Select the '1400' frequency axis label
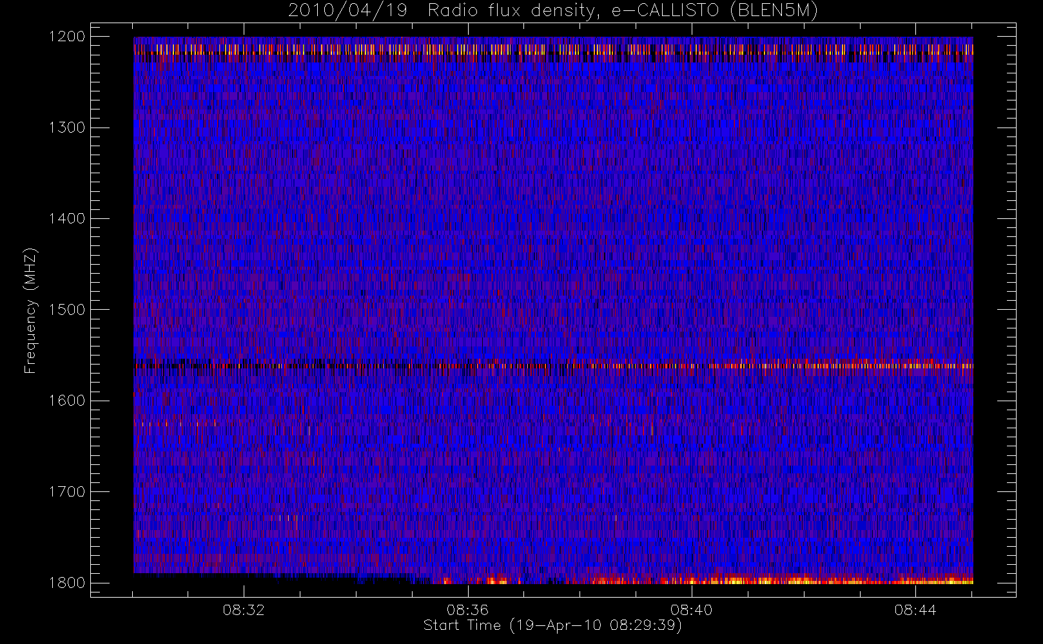The height and width of the screenshot is (644, 1043). pos(67,218)
